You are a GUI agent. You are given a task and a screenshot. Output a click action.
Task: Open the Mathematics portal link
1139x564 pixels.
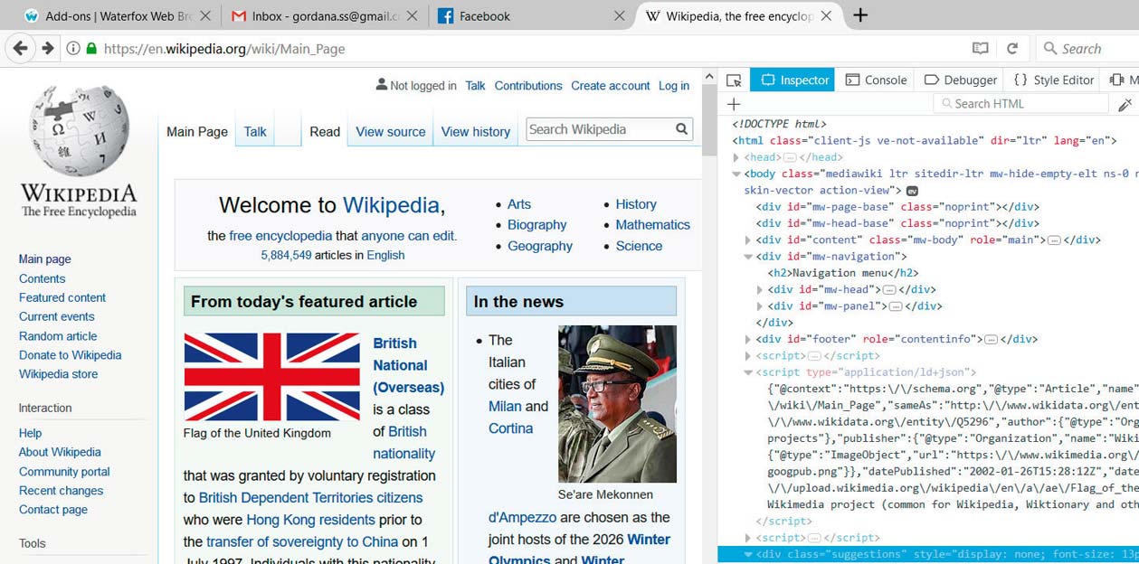(653, 225)
